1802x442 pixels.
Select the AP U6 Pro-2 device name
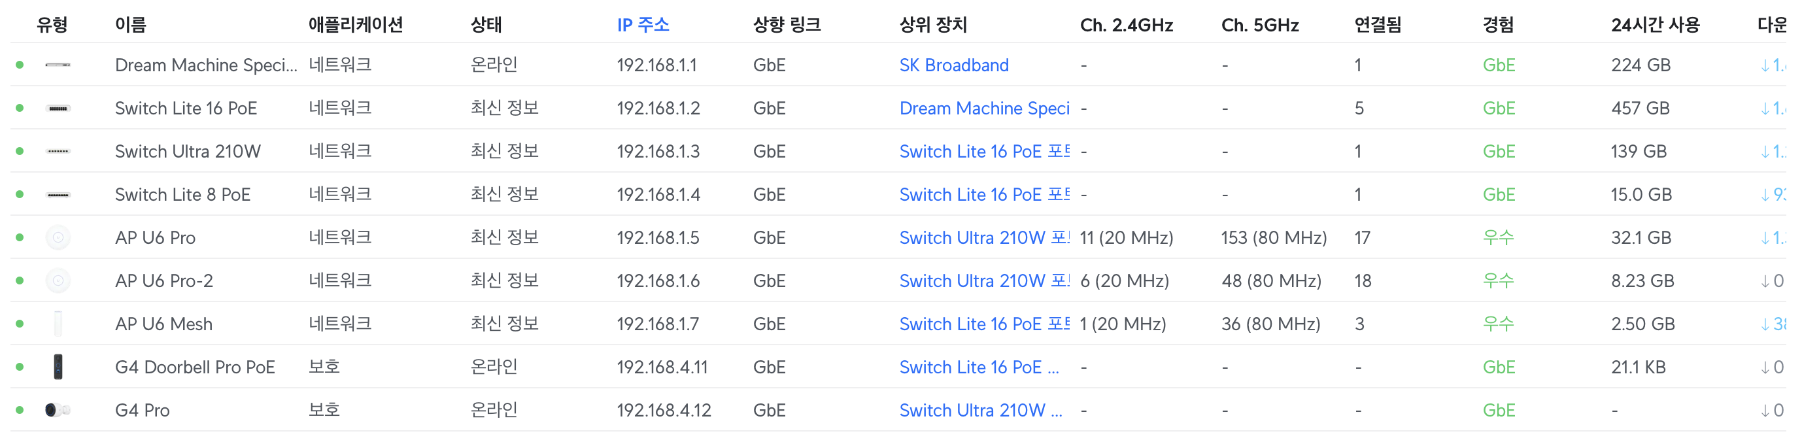click(x=163, y=281)
